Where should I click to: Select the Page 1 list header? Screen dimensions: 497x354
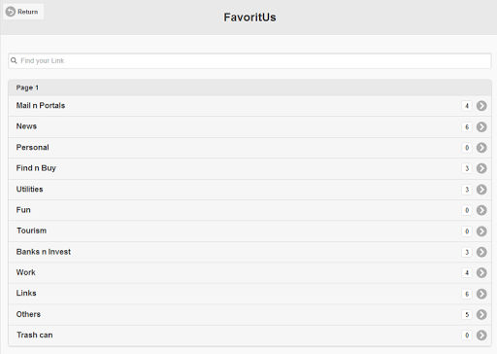(249, 88)
